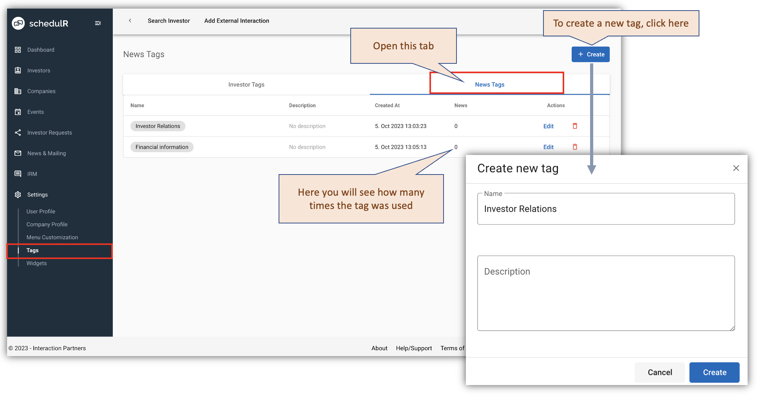This screenshot has height=396, width=757.
Task: Delete the Financial information tag via trash icon
Action: [575, 147]
